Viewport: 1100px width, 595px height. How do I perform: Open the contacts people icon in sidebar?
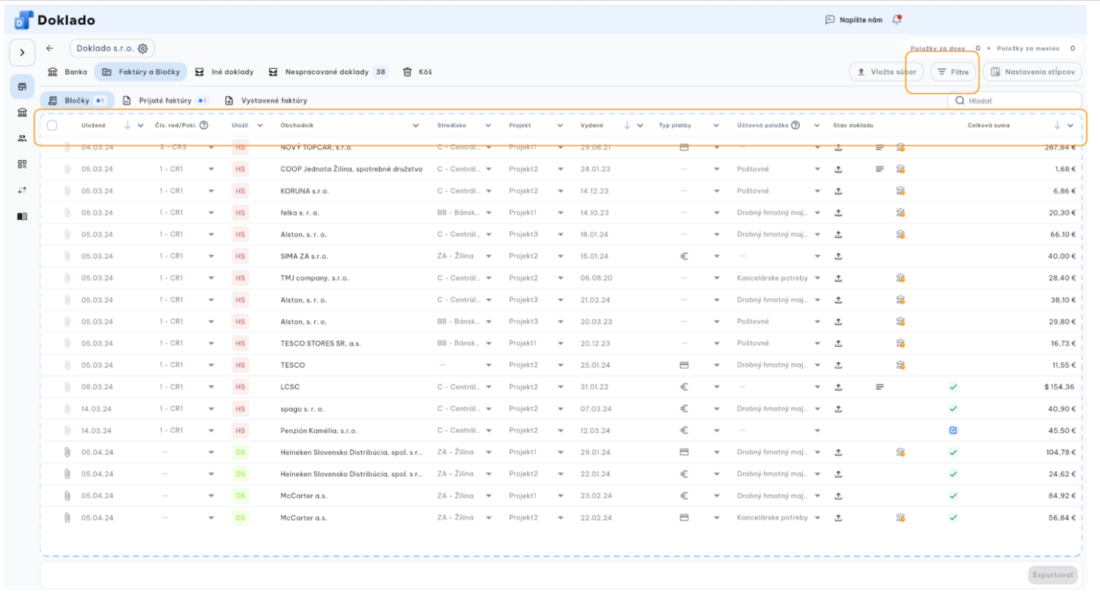22,138
